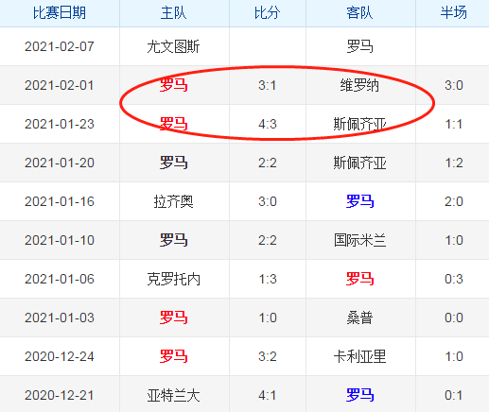Click the 主队 column header

click(x=174, y=13)
